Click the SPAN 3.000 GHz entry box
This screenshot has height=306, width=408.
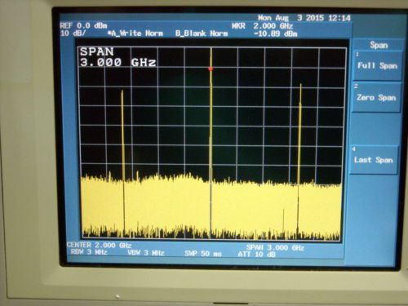[118, 57]
